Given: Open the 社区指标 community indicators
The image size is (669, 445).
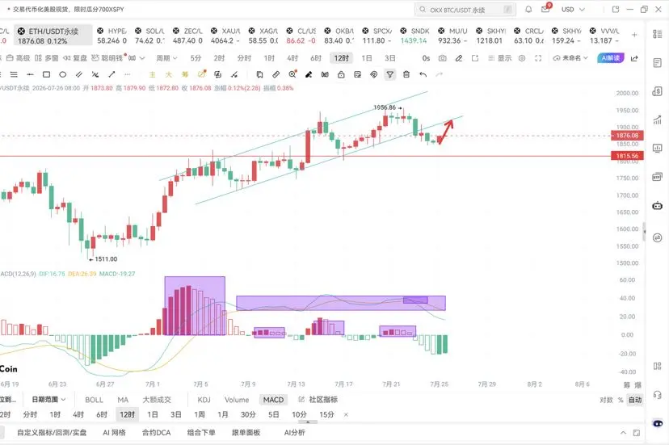Looking at the screenshot, I should point(318,400).
